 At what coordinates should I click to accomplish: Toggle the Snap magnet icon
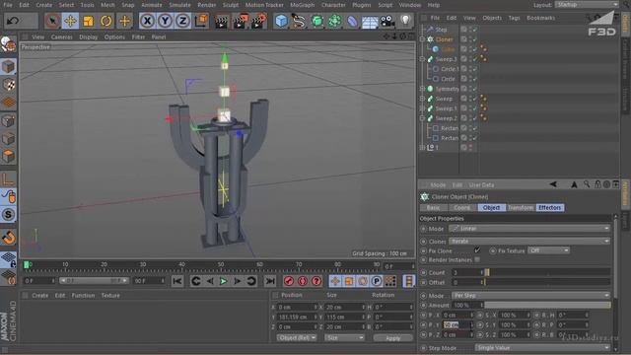[9, 238]
